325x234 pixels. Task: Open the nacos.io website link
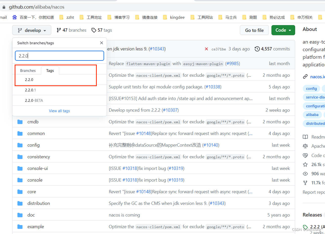pyautogui.click(x=317, y=76)
